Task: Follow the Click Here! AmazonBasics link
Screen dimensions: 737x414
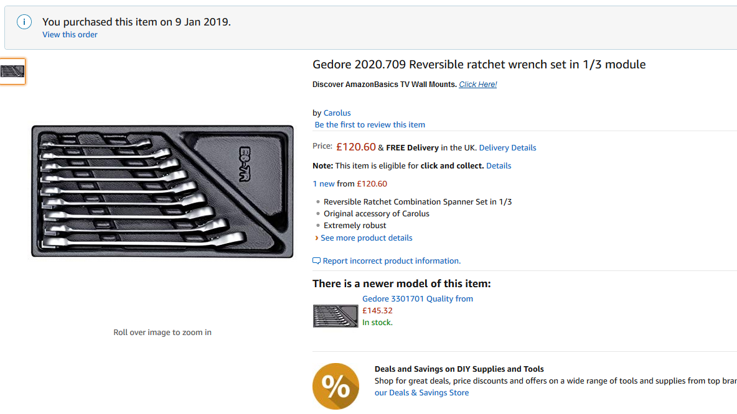Action: pos(477,85)
